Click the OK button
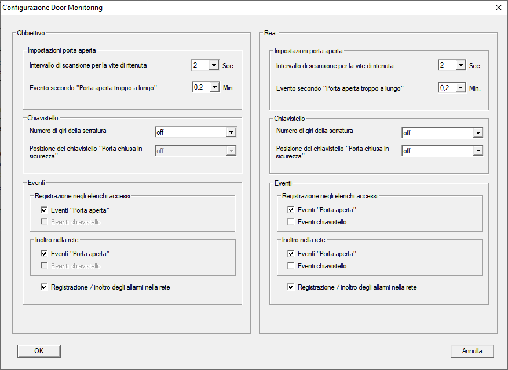Viewport: 508px width, 370px height. point(39,351)
